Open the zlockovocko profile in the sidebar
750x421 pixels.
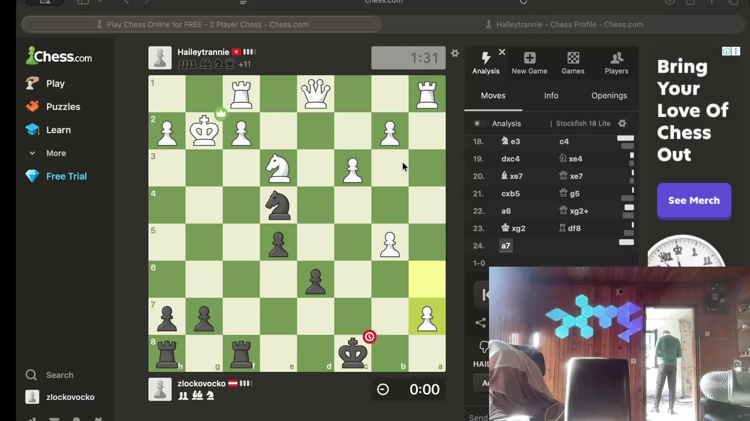(60, 397)
